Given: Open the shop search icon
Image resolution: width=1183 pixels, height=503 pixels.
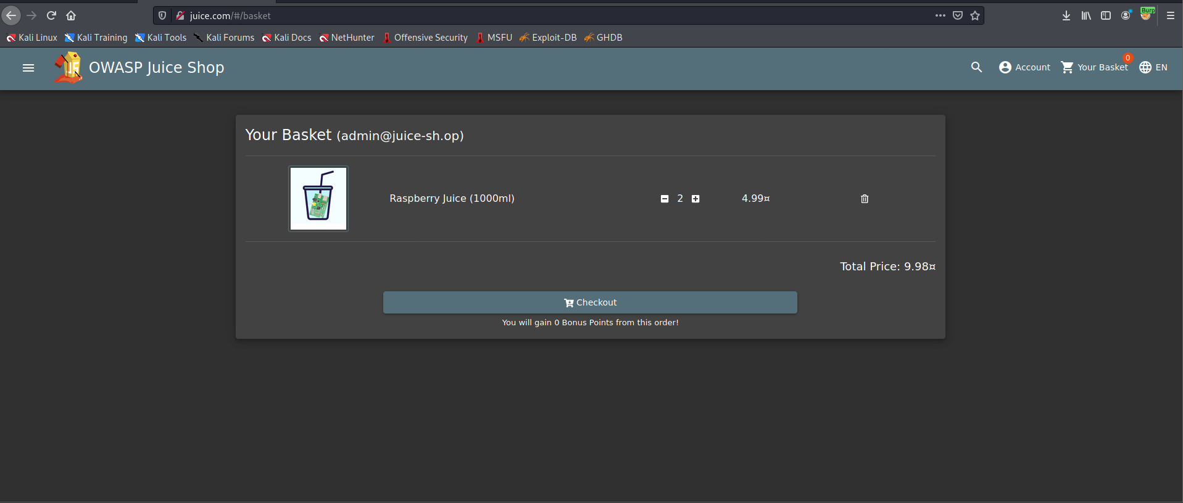Looking at the screenshot, I should (976, 67).
